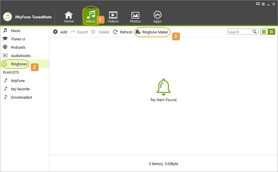Select Music in the sidebar

coord(25,31)
